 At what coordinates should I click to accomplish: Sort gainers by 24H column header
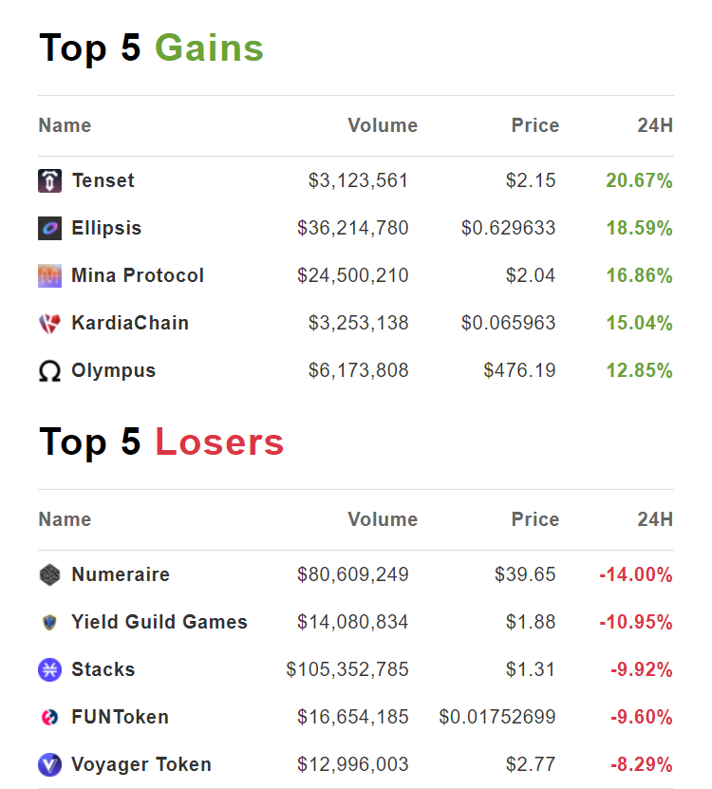655,125
